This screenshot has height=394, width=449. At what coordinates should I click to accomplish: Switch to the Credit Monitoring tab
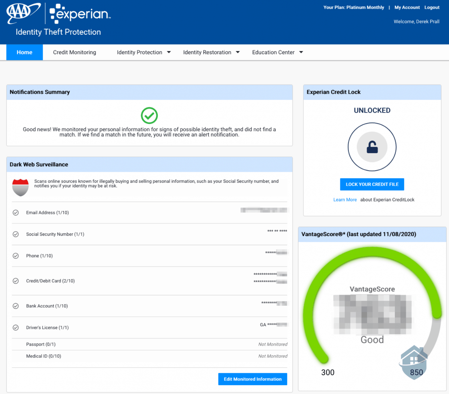click(74, 52)
